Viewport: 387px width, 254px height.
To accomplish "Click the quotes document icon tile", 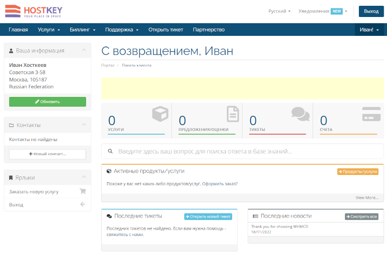I will [x=233, y=114].
